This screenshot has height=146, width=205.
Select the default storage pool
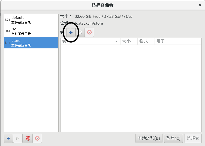click(31, 20)
